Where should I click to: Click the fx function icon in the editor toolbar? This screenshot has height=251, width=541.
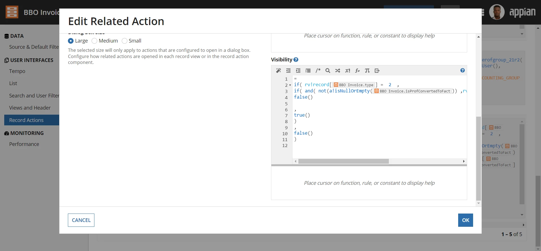(x=357, y=70)
